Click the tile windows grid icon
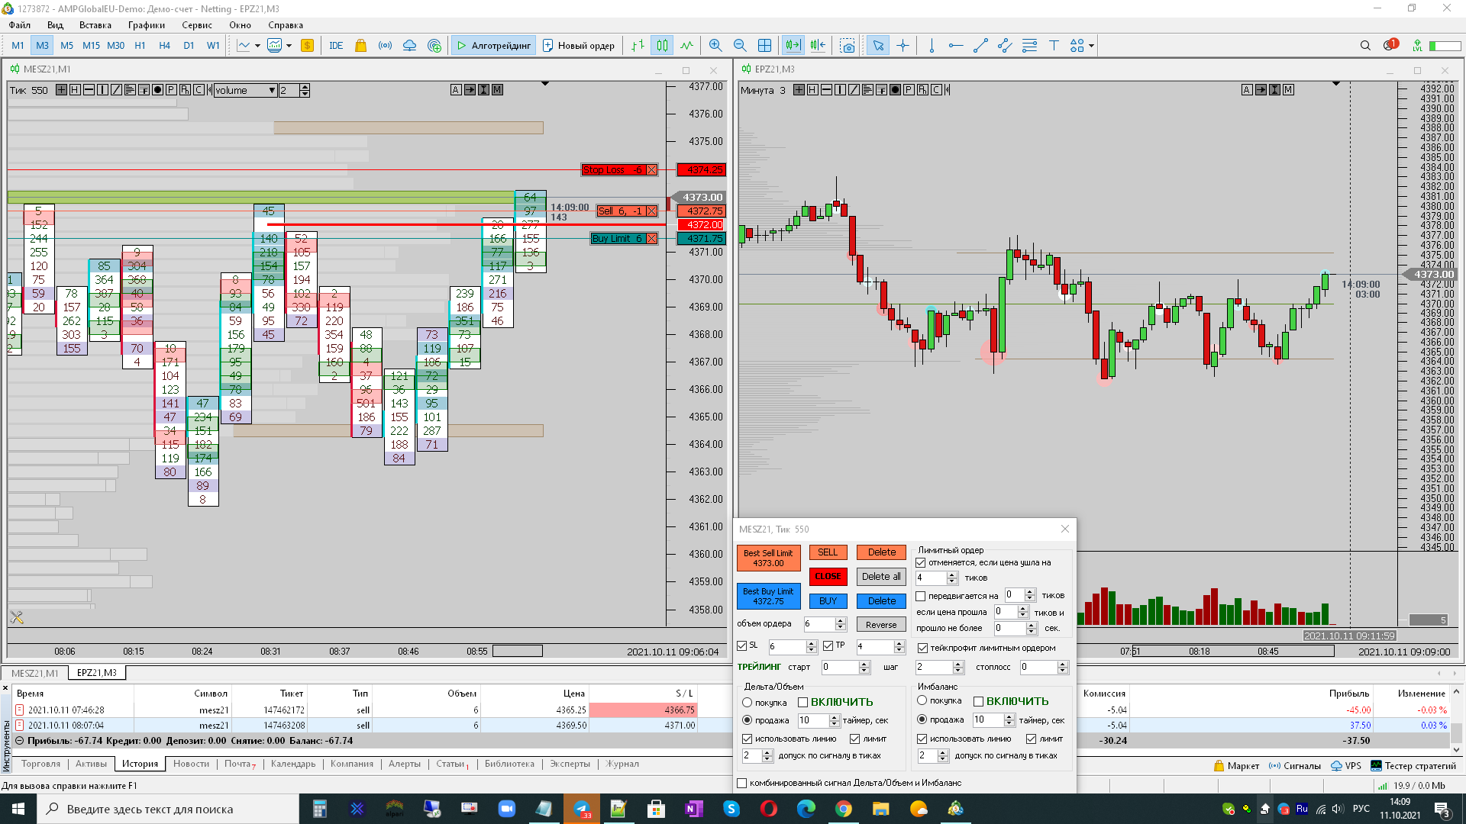Screen dimensions: 1466x824 tap(764, 46)
